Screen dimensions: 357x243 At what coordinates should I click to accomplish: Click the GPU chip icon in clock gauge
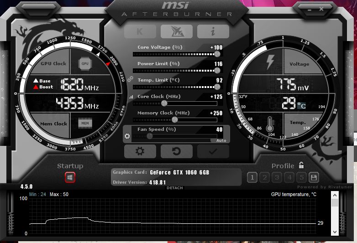point(85,64)
